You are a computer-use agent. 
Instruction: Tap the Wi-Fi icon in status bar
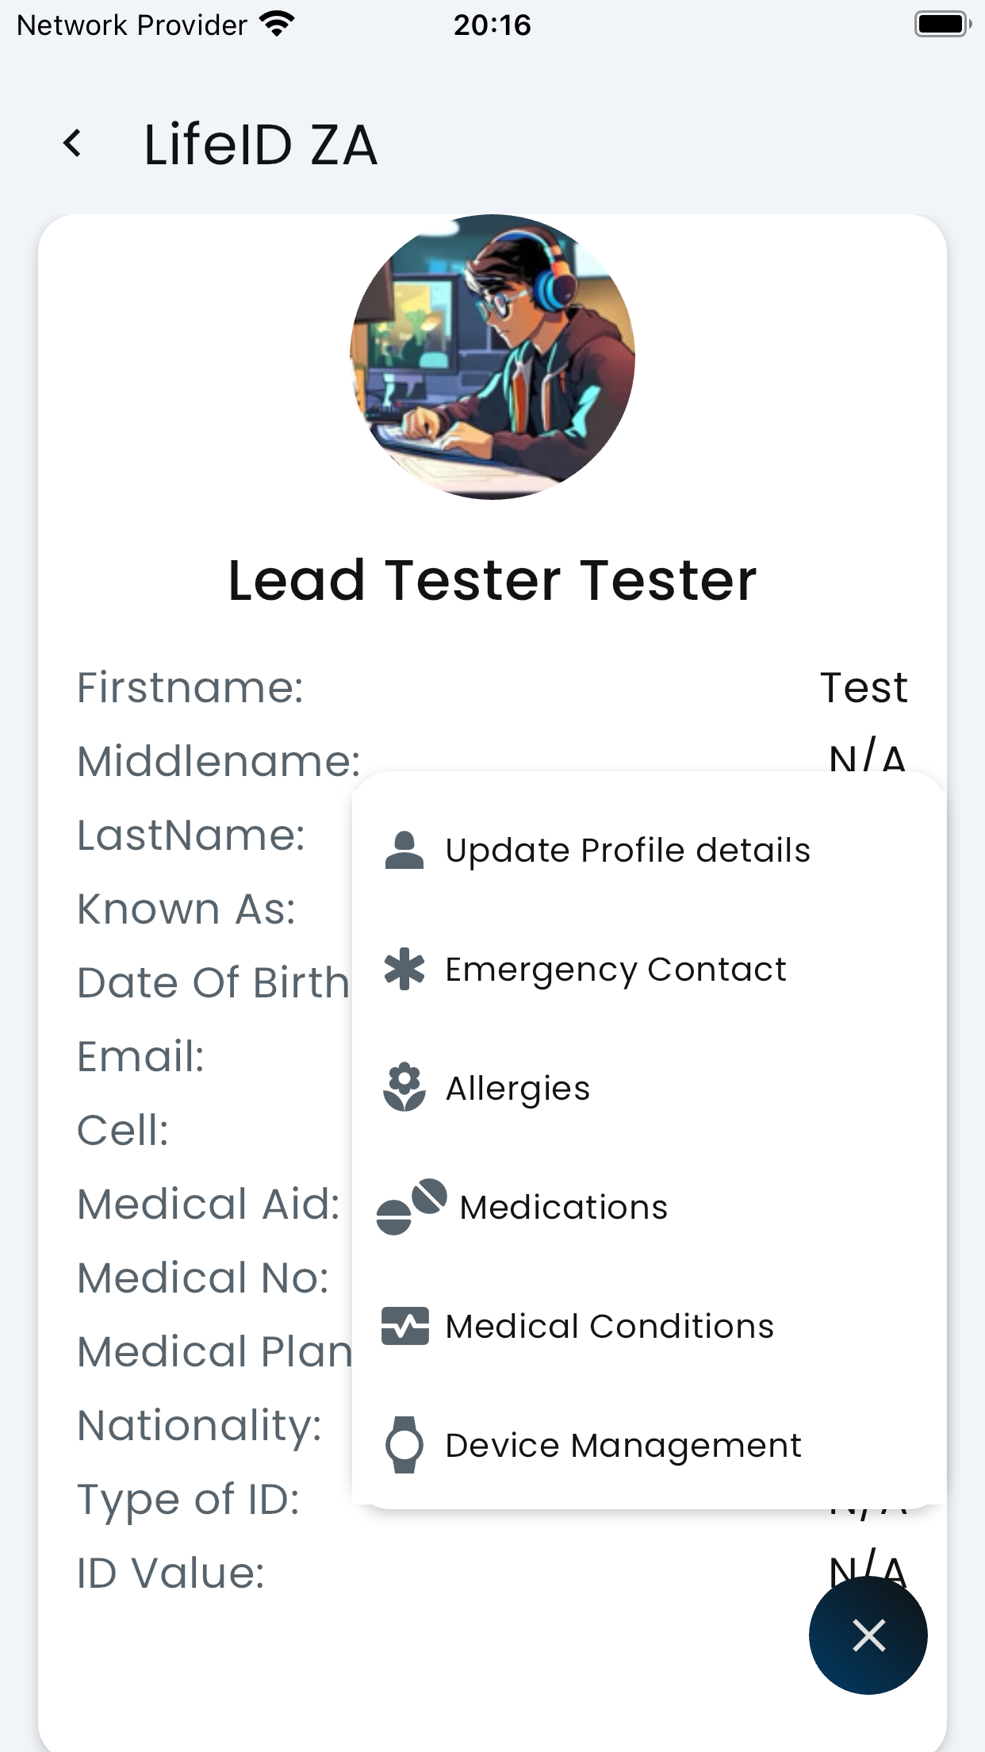277,25
